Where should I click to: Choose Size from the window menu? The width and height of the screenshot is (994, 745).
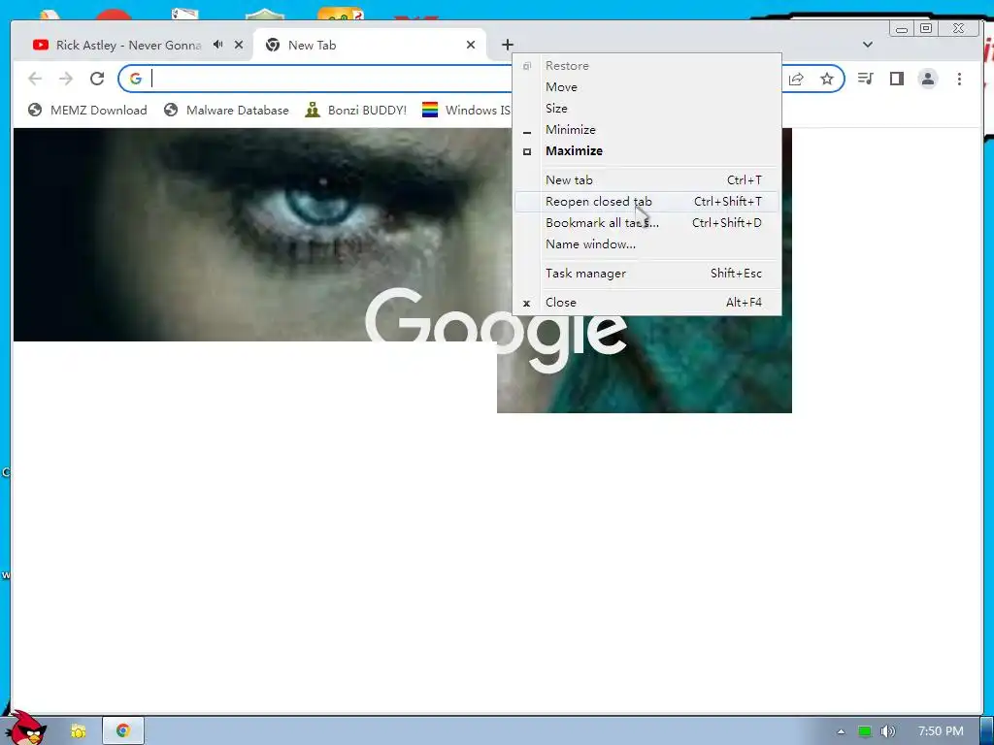tap(646, 109)
